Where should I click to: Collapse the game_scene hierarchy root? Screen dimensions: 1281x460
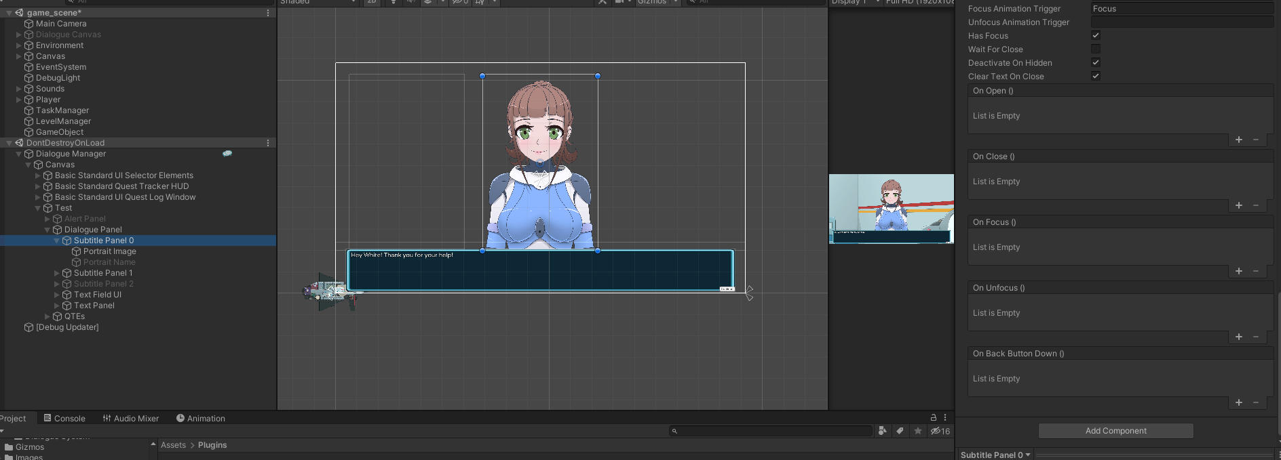[9, 13]
